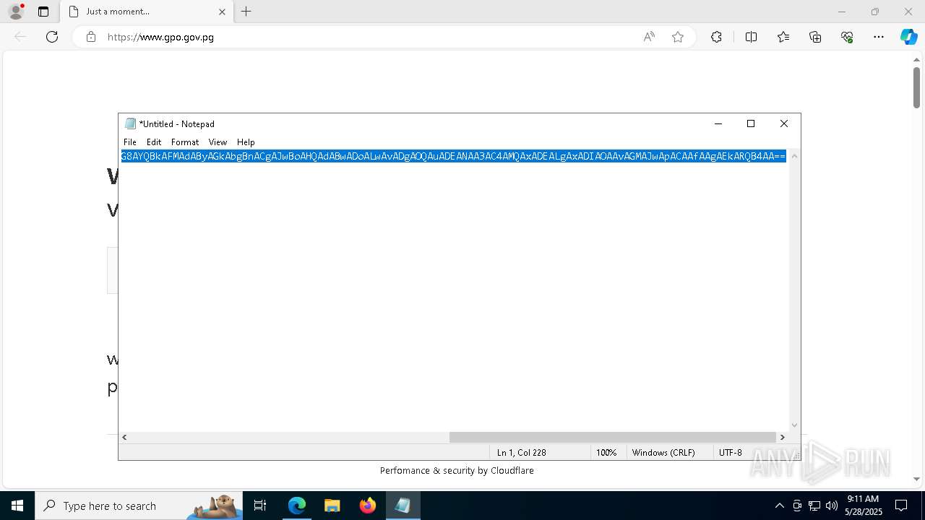This screenshot has height=520, width=925.
Task: Maximize the Notepad window
Action: (x=751, y=123)
